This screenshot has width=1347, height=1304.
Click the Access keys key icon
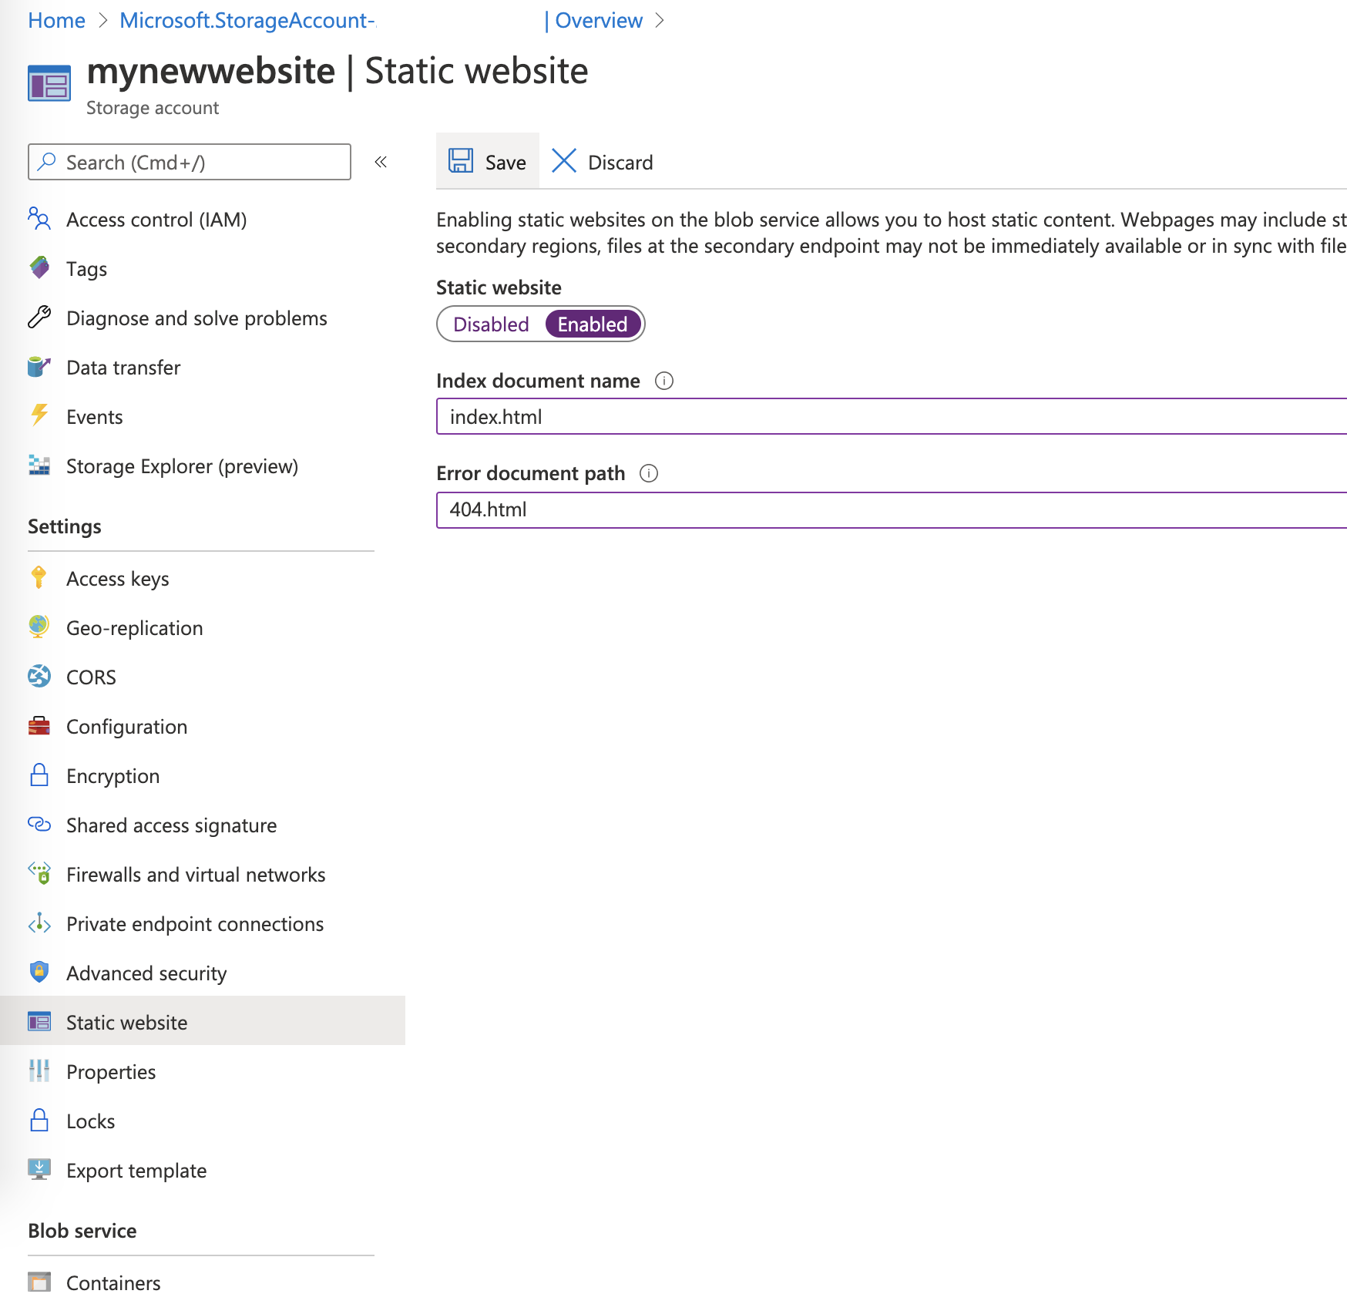pyautogui.click(x=39, y=578)
